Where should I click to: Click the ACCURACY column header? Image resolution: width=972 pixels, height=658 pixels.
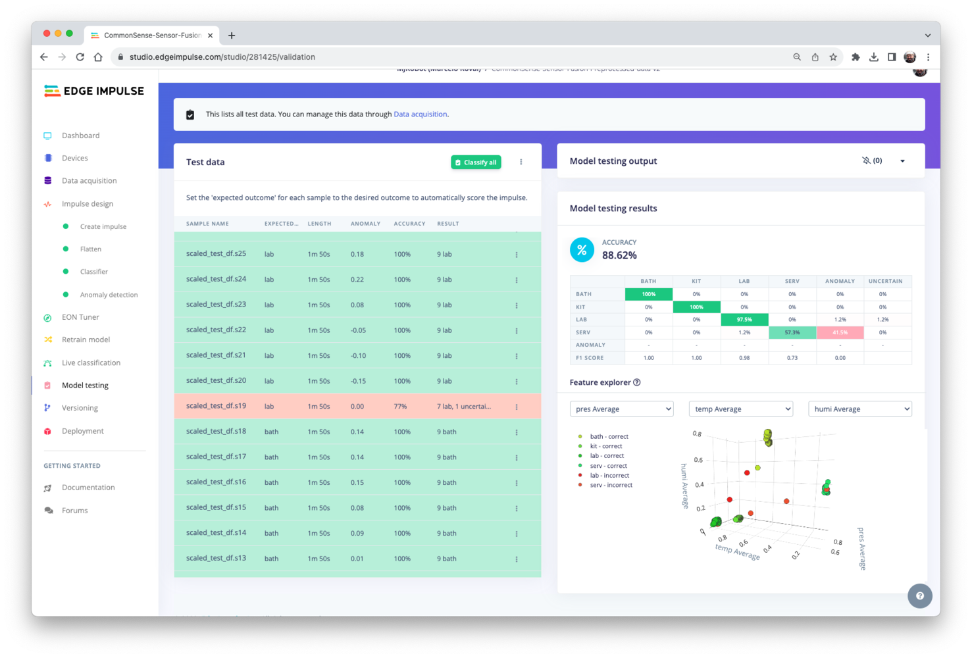click(409, 224)
